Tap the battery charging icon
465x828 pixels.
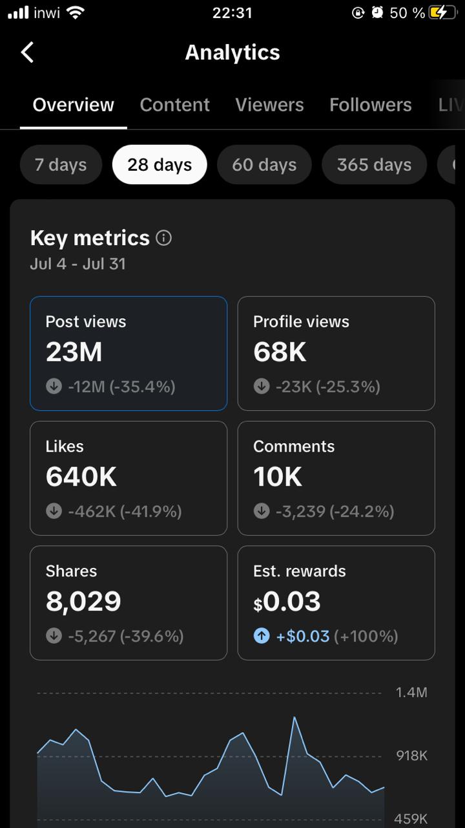[x=442, y=12]
